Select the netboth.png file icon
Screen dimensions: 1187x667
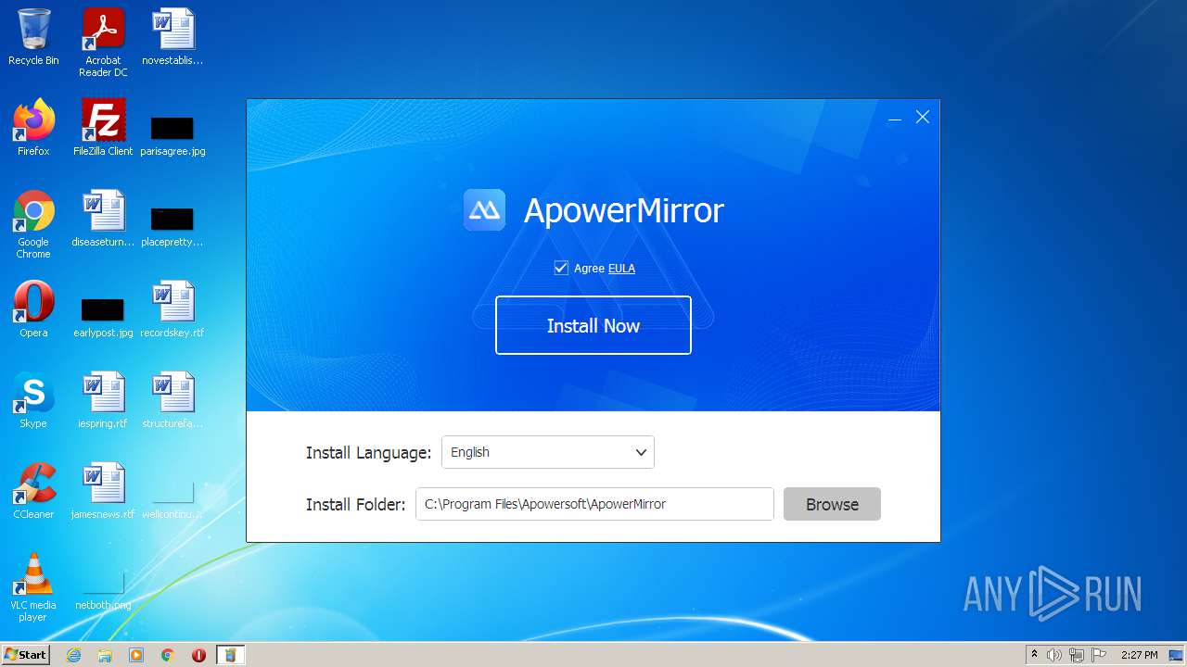103,590
